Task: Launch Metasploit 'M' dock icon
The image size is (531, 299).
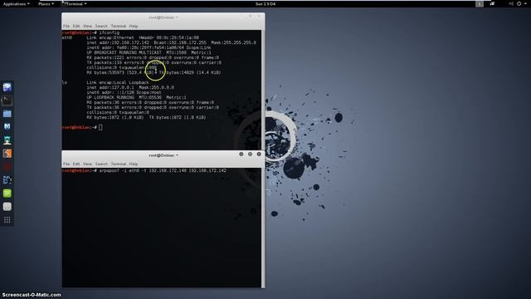Action: pos(7,127)
